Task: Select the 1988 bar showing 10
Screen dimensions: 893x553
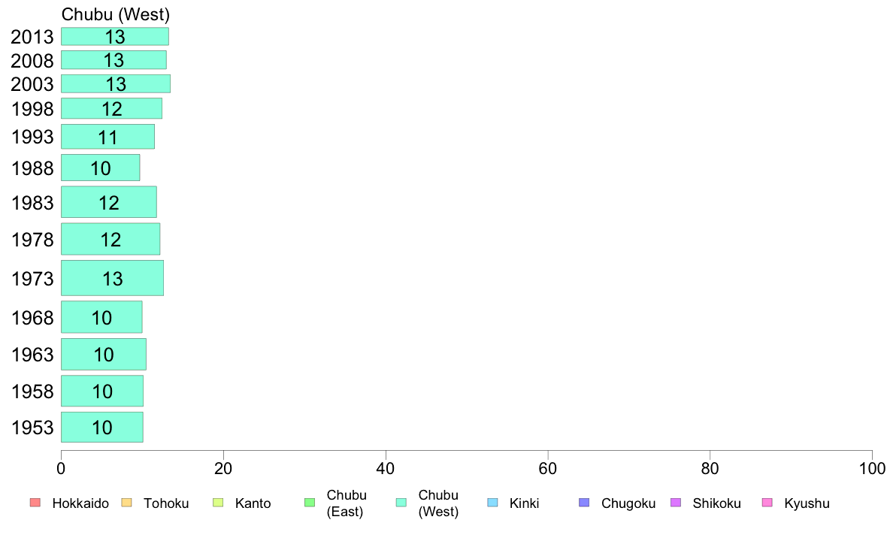Action: point(100,168)
